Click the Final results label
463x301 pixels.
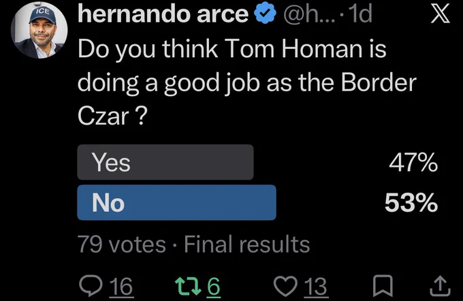coord(247,244)
